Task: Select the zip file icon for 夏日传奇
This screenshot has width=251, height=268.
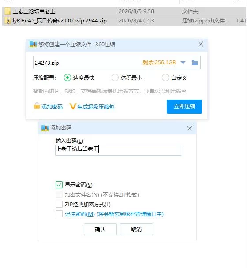Action: (7, 21)
